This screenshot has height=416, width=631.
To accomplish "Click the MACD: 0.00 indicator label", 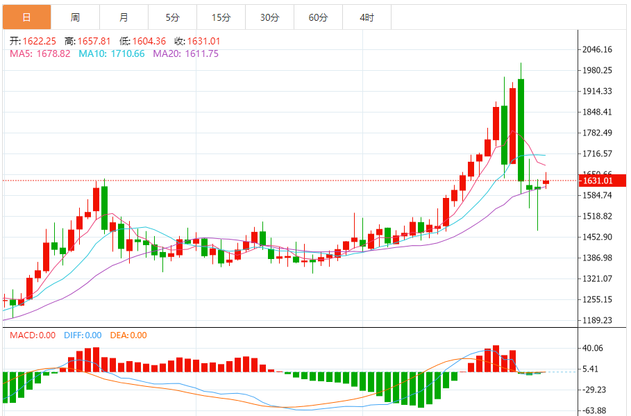I will [33, 335].
